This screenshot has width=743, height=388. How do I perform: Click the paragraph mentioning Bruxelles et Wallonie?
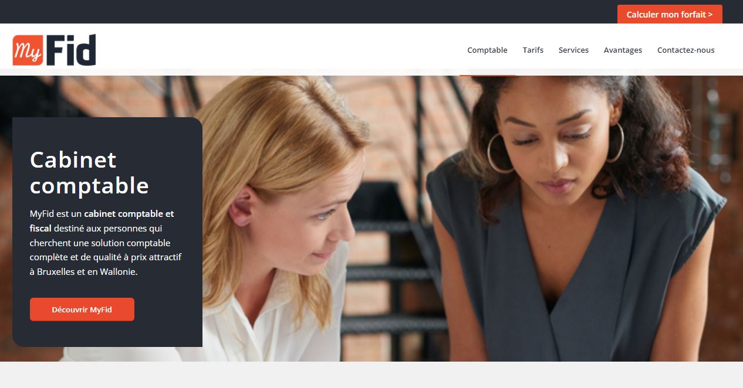tap(107, 243)
